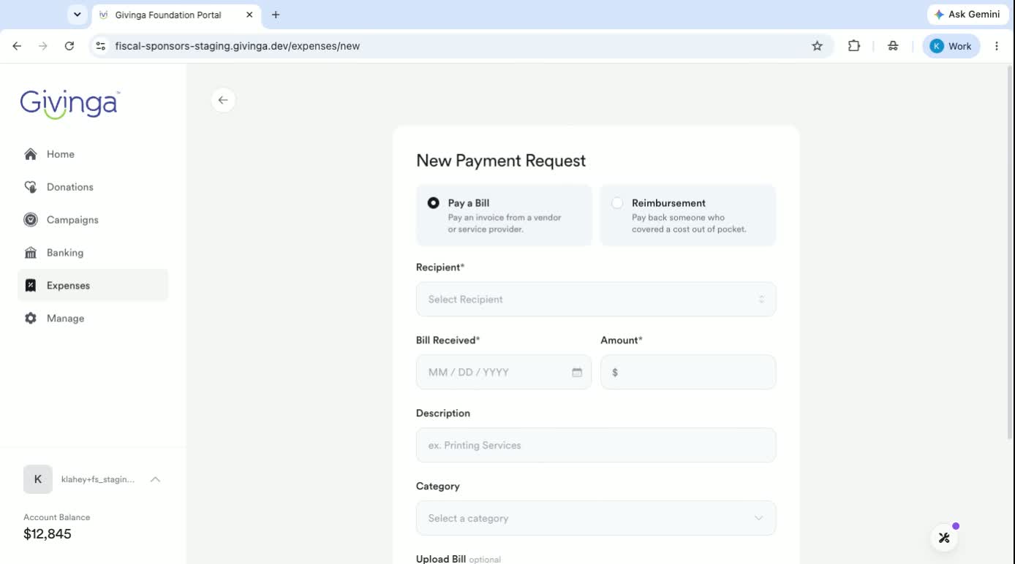Viewport: 1015px width, 564px height.
Task: Expand the Select a category dropdown
Action: pos(596,519)
